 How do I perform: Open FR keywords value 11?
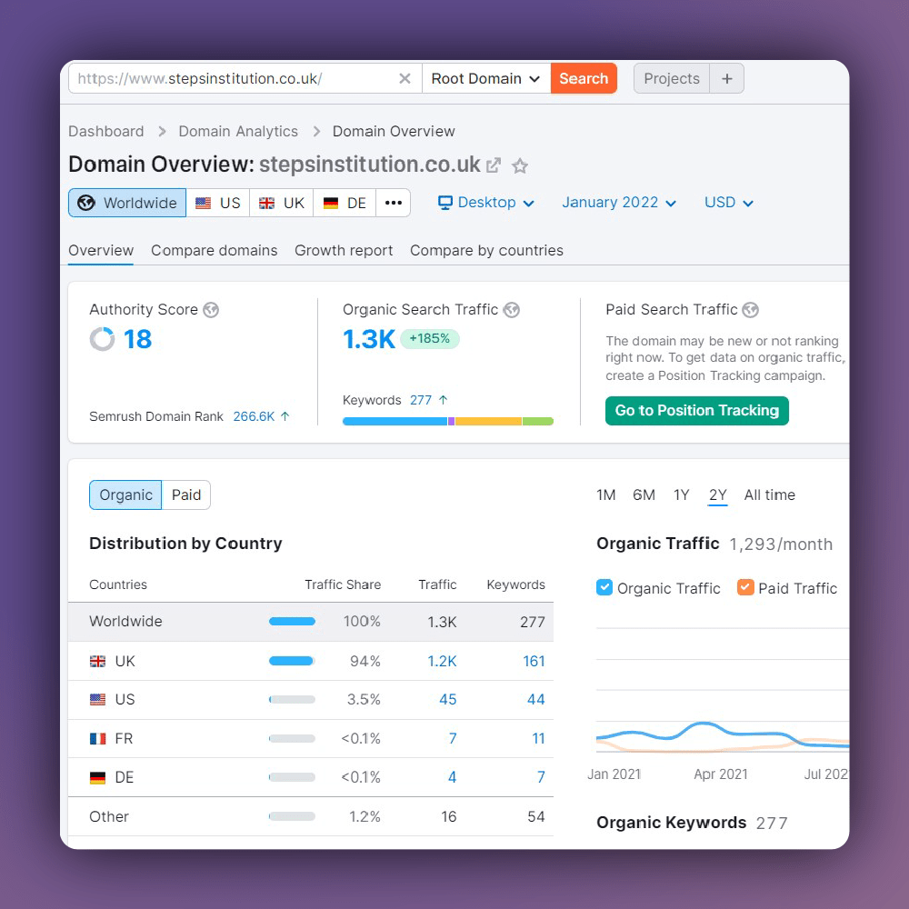click(x=538, y=738)
